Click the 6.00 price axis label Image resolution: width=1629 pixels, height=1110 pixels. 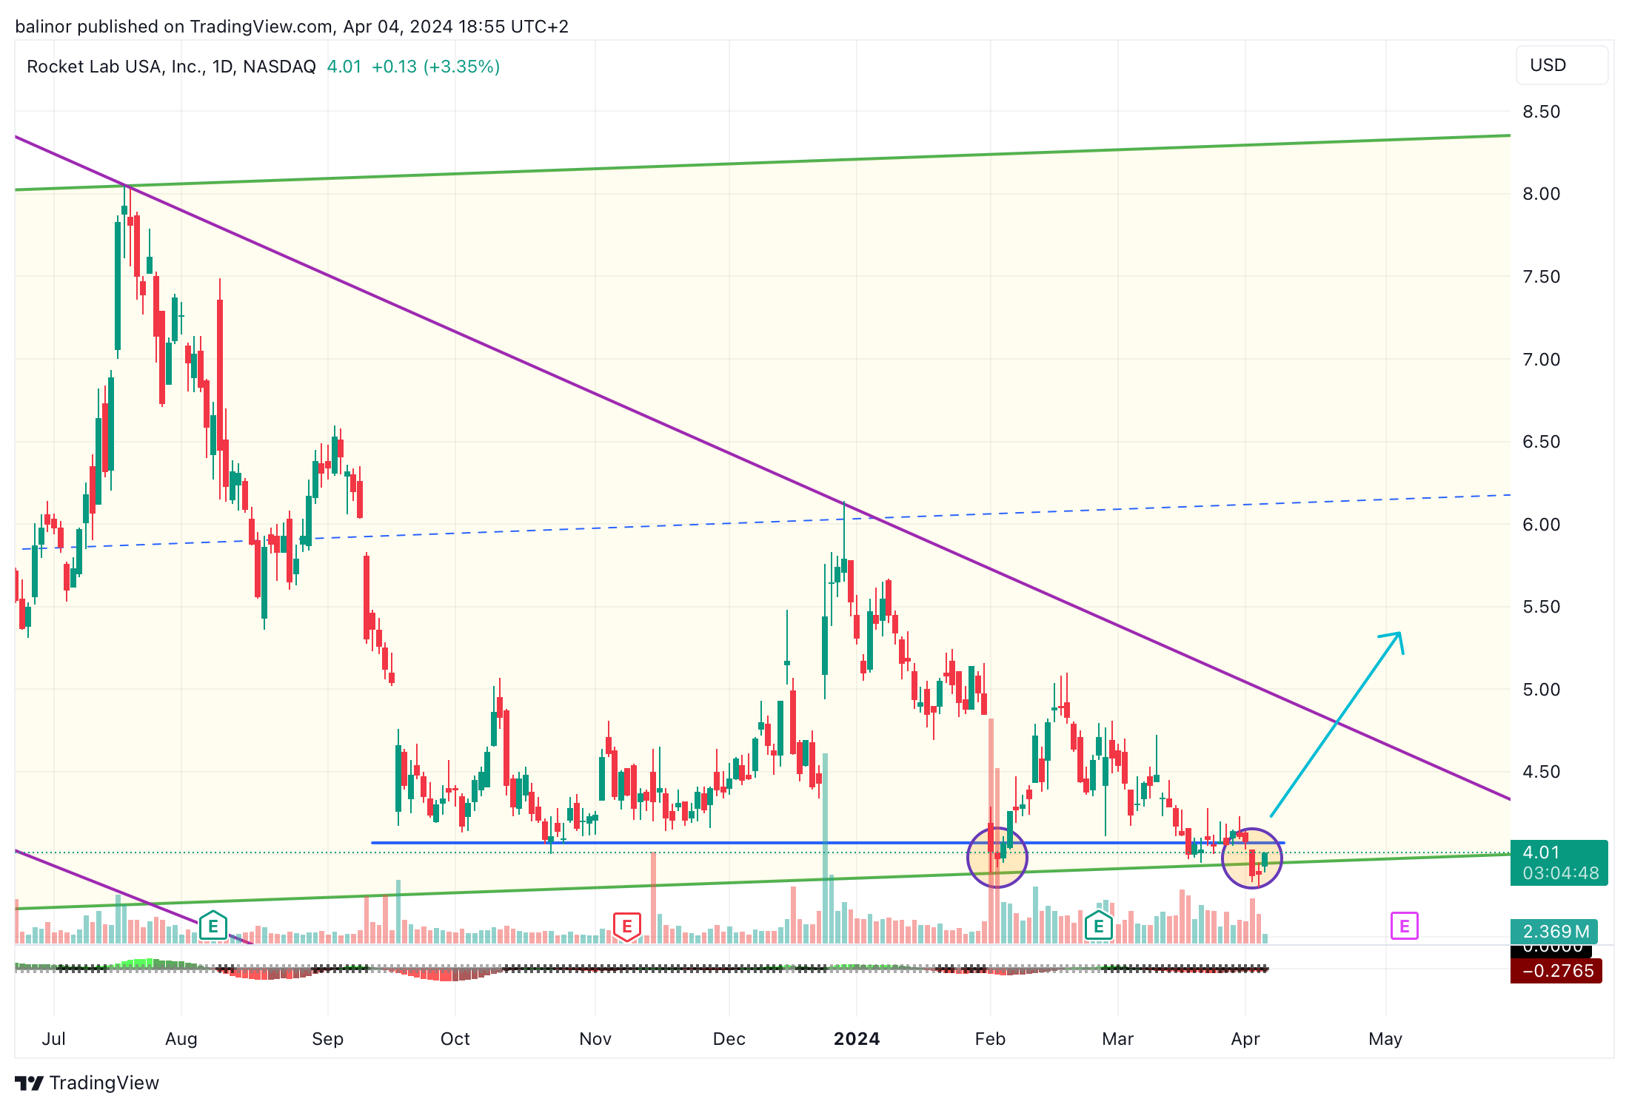[1541, 525]
